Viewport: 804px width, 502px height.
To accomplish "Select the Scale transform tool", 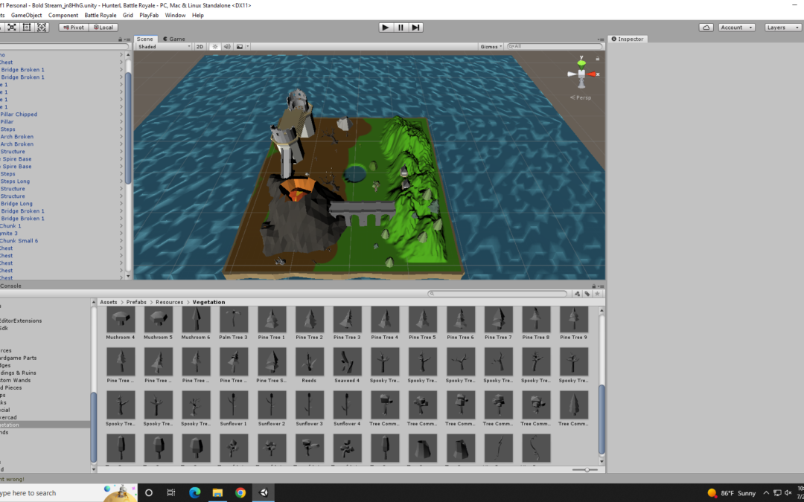I will [12, 28].
